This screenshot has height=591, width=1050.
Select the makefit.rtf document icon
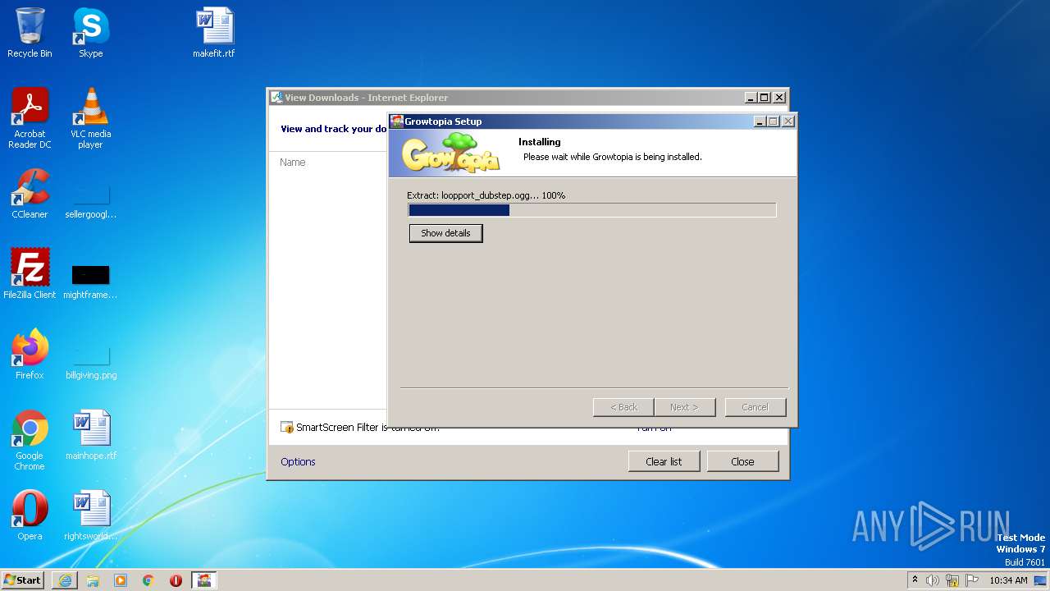tap(213, 33)
